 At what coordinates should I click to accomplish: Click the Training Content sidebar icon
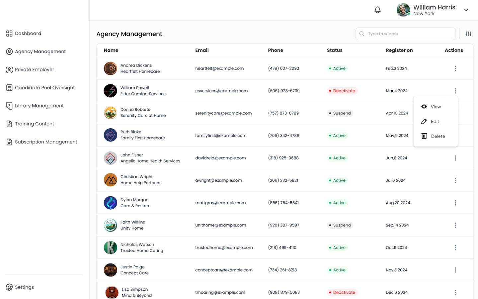pyautogui.click(x=9, y=124)
